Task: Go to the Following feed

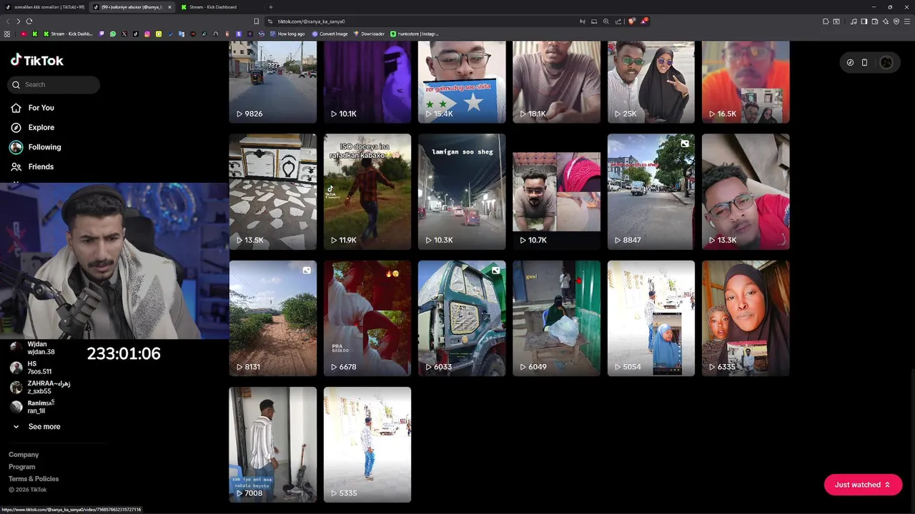Action: pyautogui.click(x=44, y=147)
